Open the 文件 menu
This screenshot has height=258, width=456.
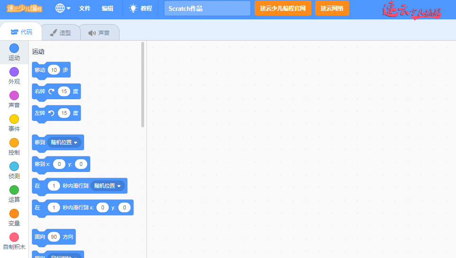85,9
